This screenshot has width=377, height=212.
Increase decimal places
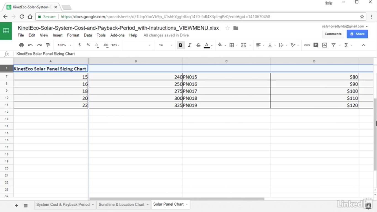point(106,45)
